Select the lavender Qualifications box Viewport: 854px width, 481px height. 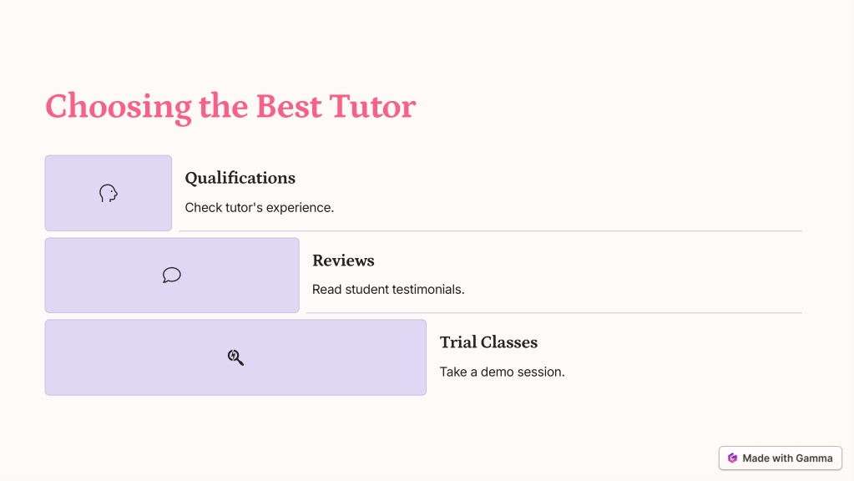(x=109, y=193)
